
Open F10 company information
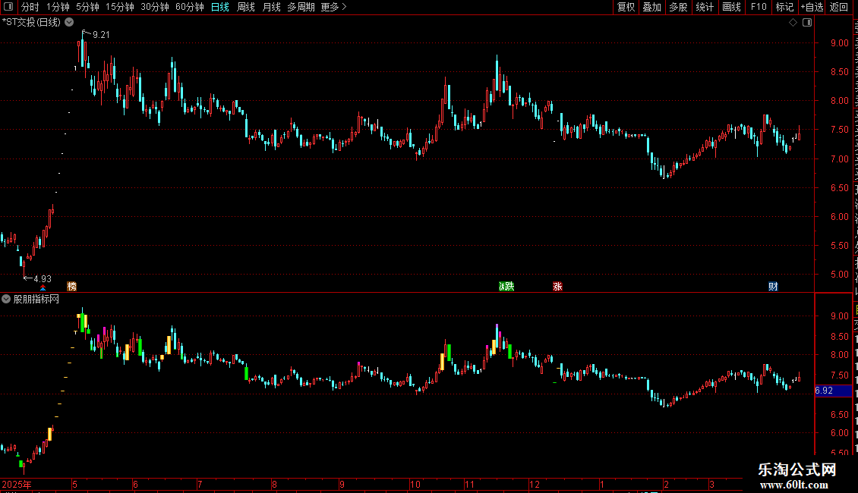coord(759,7)
